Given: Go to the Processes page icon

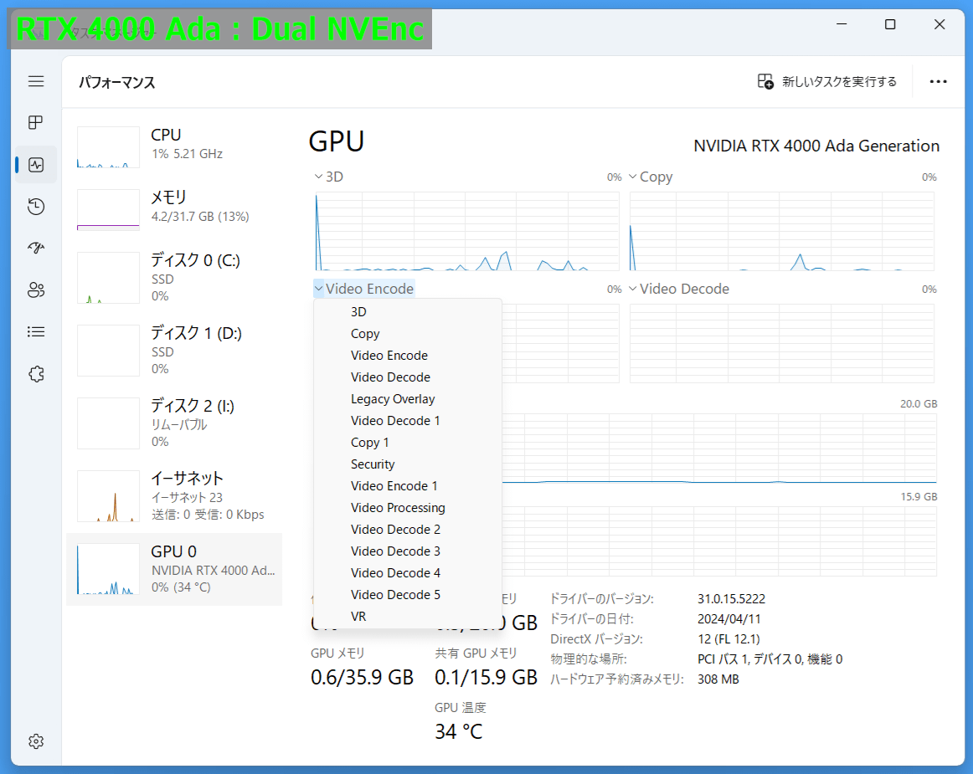Looking at the screenshot, I should pyautogui.click(x=36, y=122).
